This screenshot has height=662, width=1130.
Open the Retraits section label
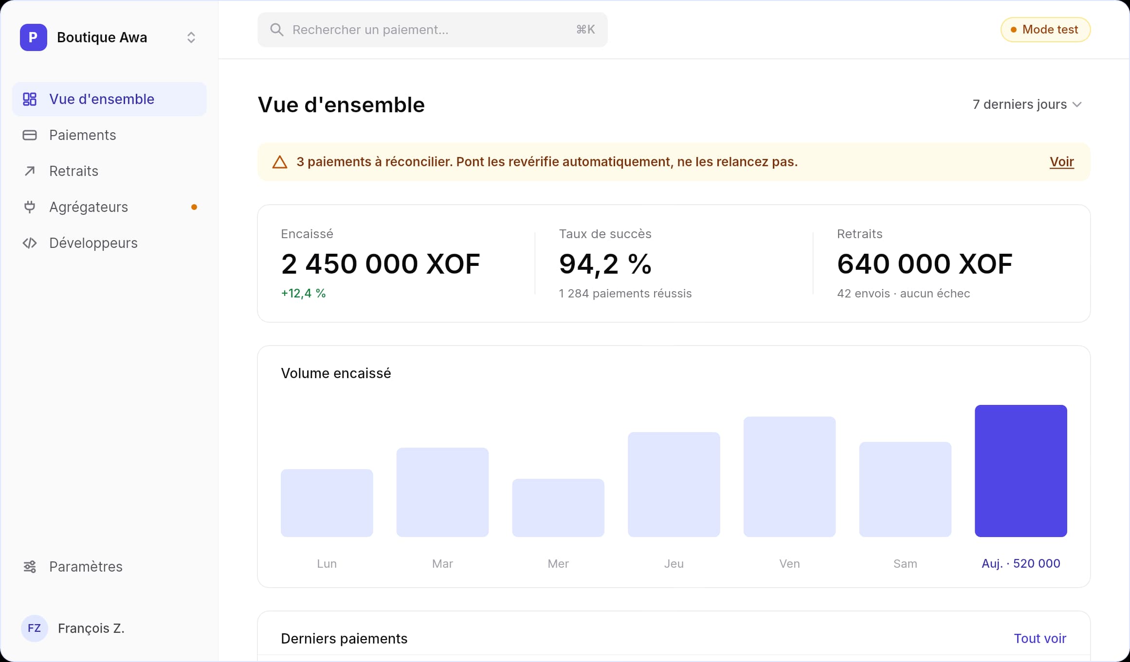(74, 171)
